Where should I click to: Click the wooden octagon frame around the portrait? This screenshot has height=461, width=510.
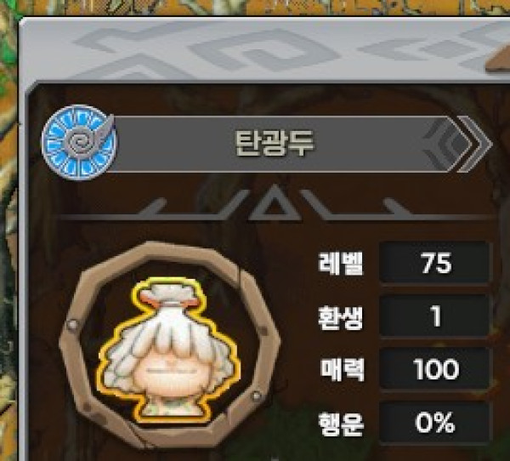169,345
